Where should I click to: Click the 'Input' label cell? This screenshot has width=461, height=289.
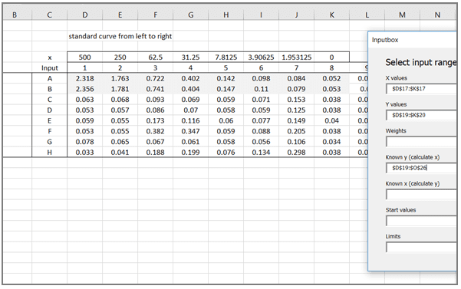(49, 68)
